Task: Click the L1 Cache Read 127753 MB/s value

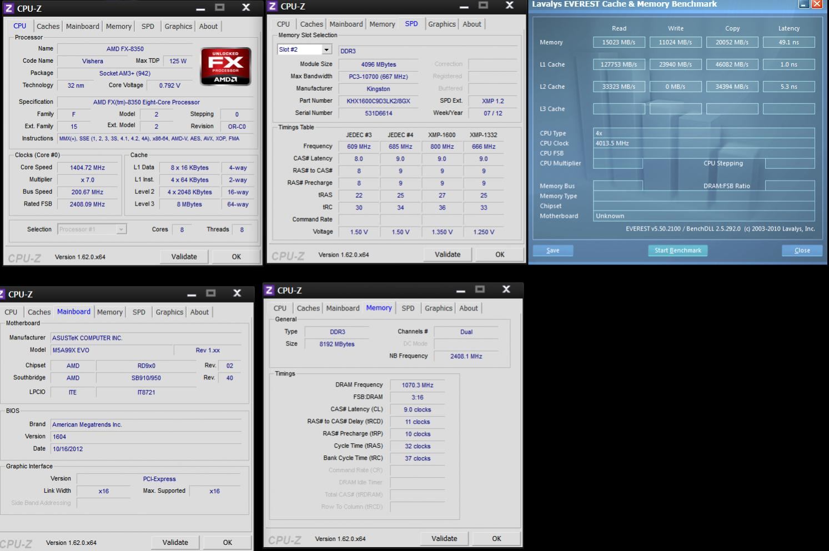Action: (x=619, y=64)
